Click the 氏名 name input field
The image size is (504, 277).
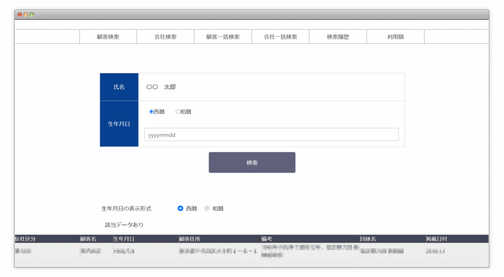(x=271, y=87)
